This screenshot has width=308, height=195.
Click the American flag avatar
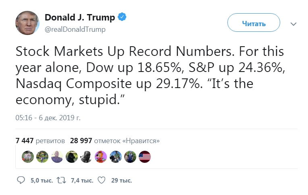click(x=144, y=156)
